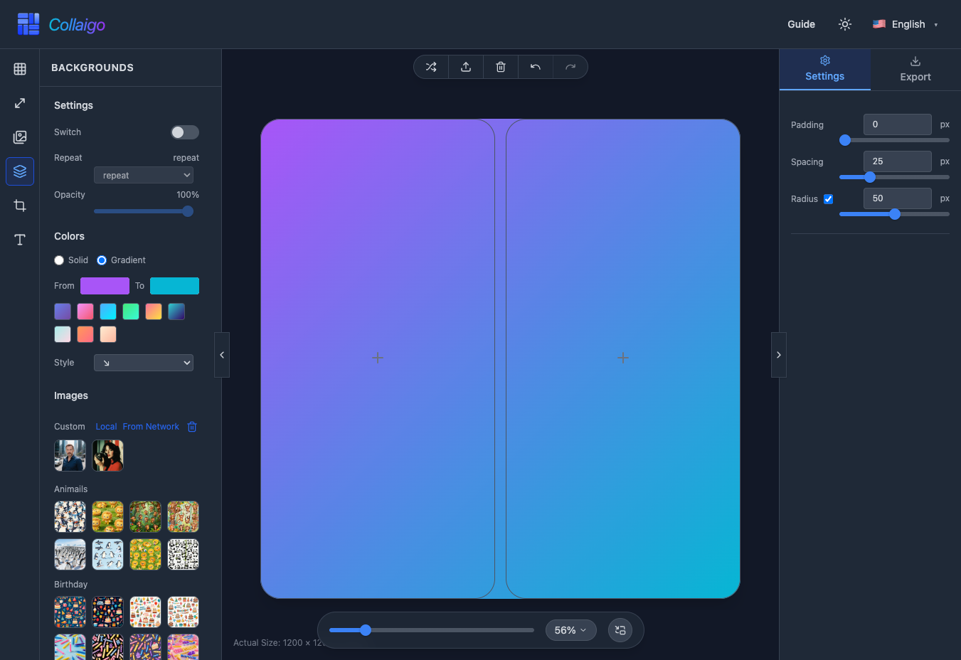The width and height of the screenshot is (961, 660).
Task: Choose the purple-blue gradient preset swatch
Action: click(x=63, y=312)
